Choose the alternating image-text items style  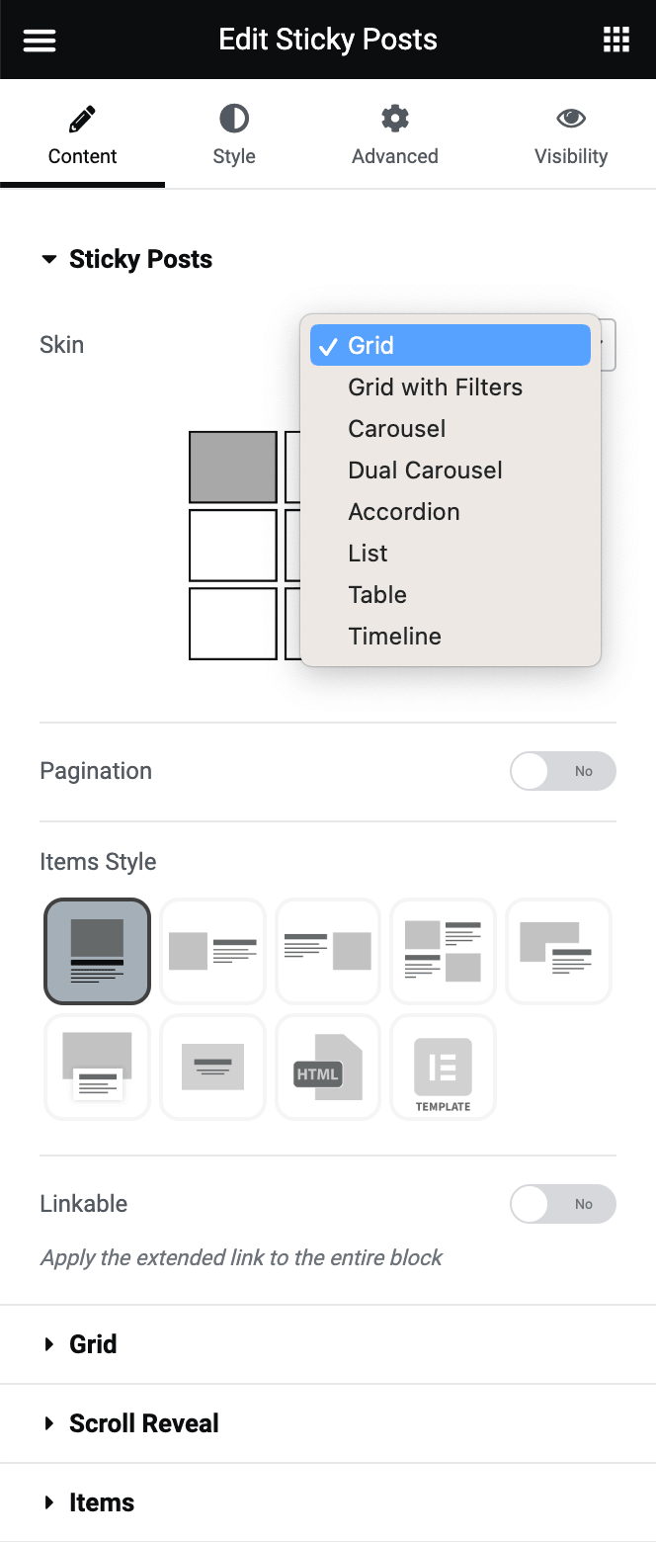pyautogui.click(x=443, y=951)
